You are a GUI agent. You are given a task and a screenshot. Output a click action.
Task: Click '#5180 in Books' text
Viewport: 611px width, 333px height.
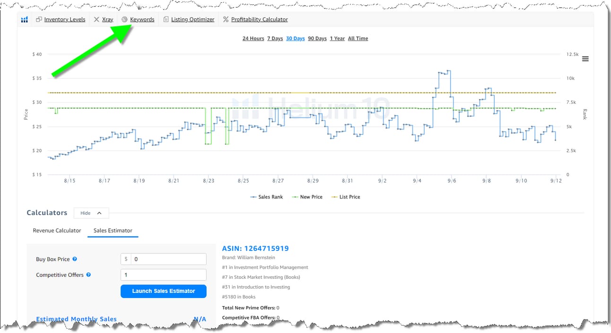click(239, 297)
